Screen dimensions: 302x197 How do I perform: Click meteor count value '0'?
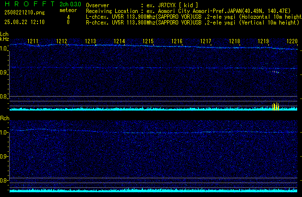(68, 22)
